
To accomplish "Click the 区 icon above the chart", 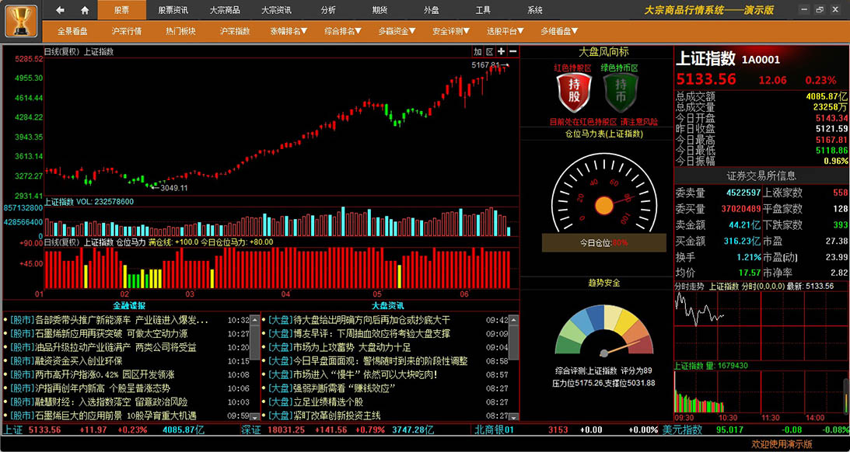I will point(490,51).
